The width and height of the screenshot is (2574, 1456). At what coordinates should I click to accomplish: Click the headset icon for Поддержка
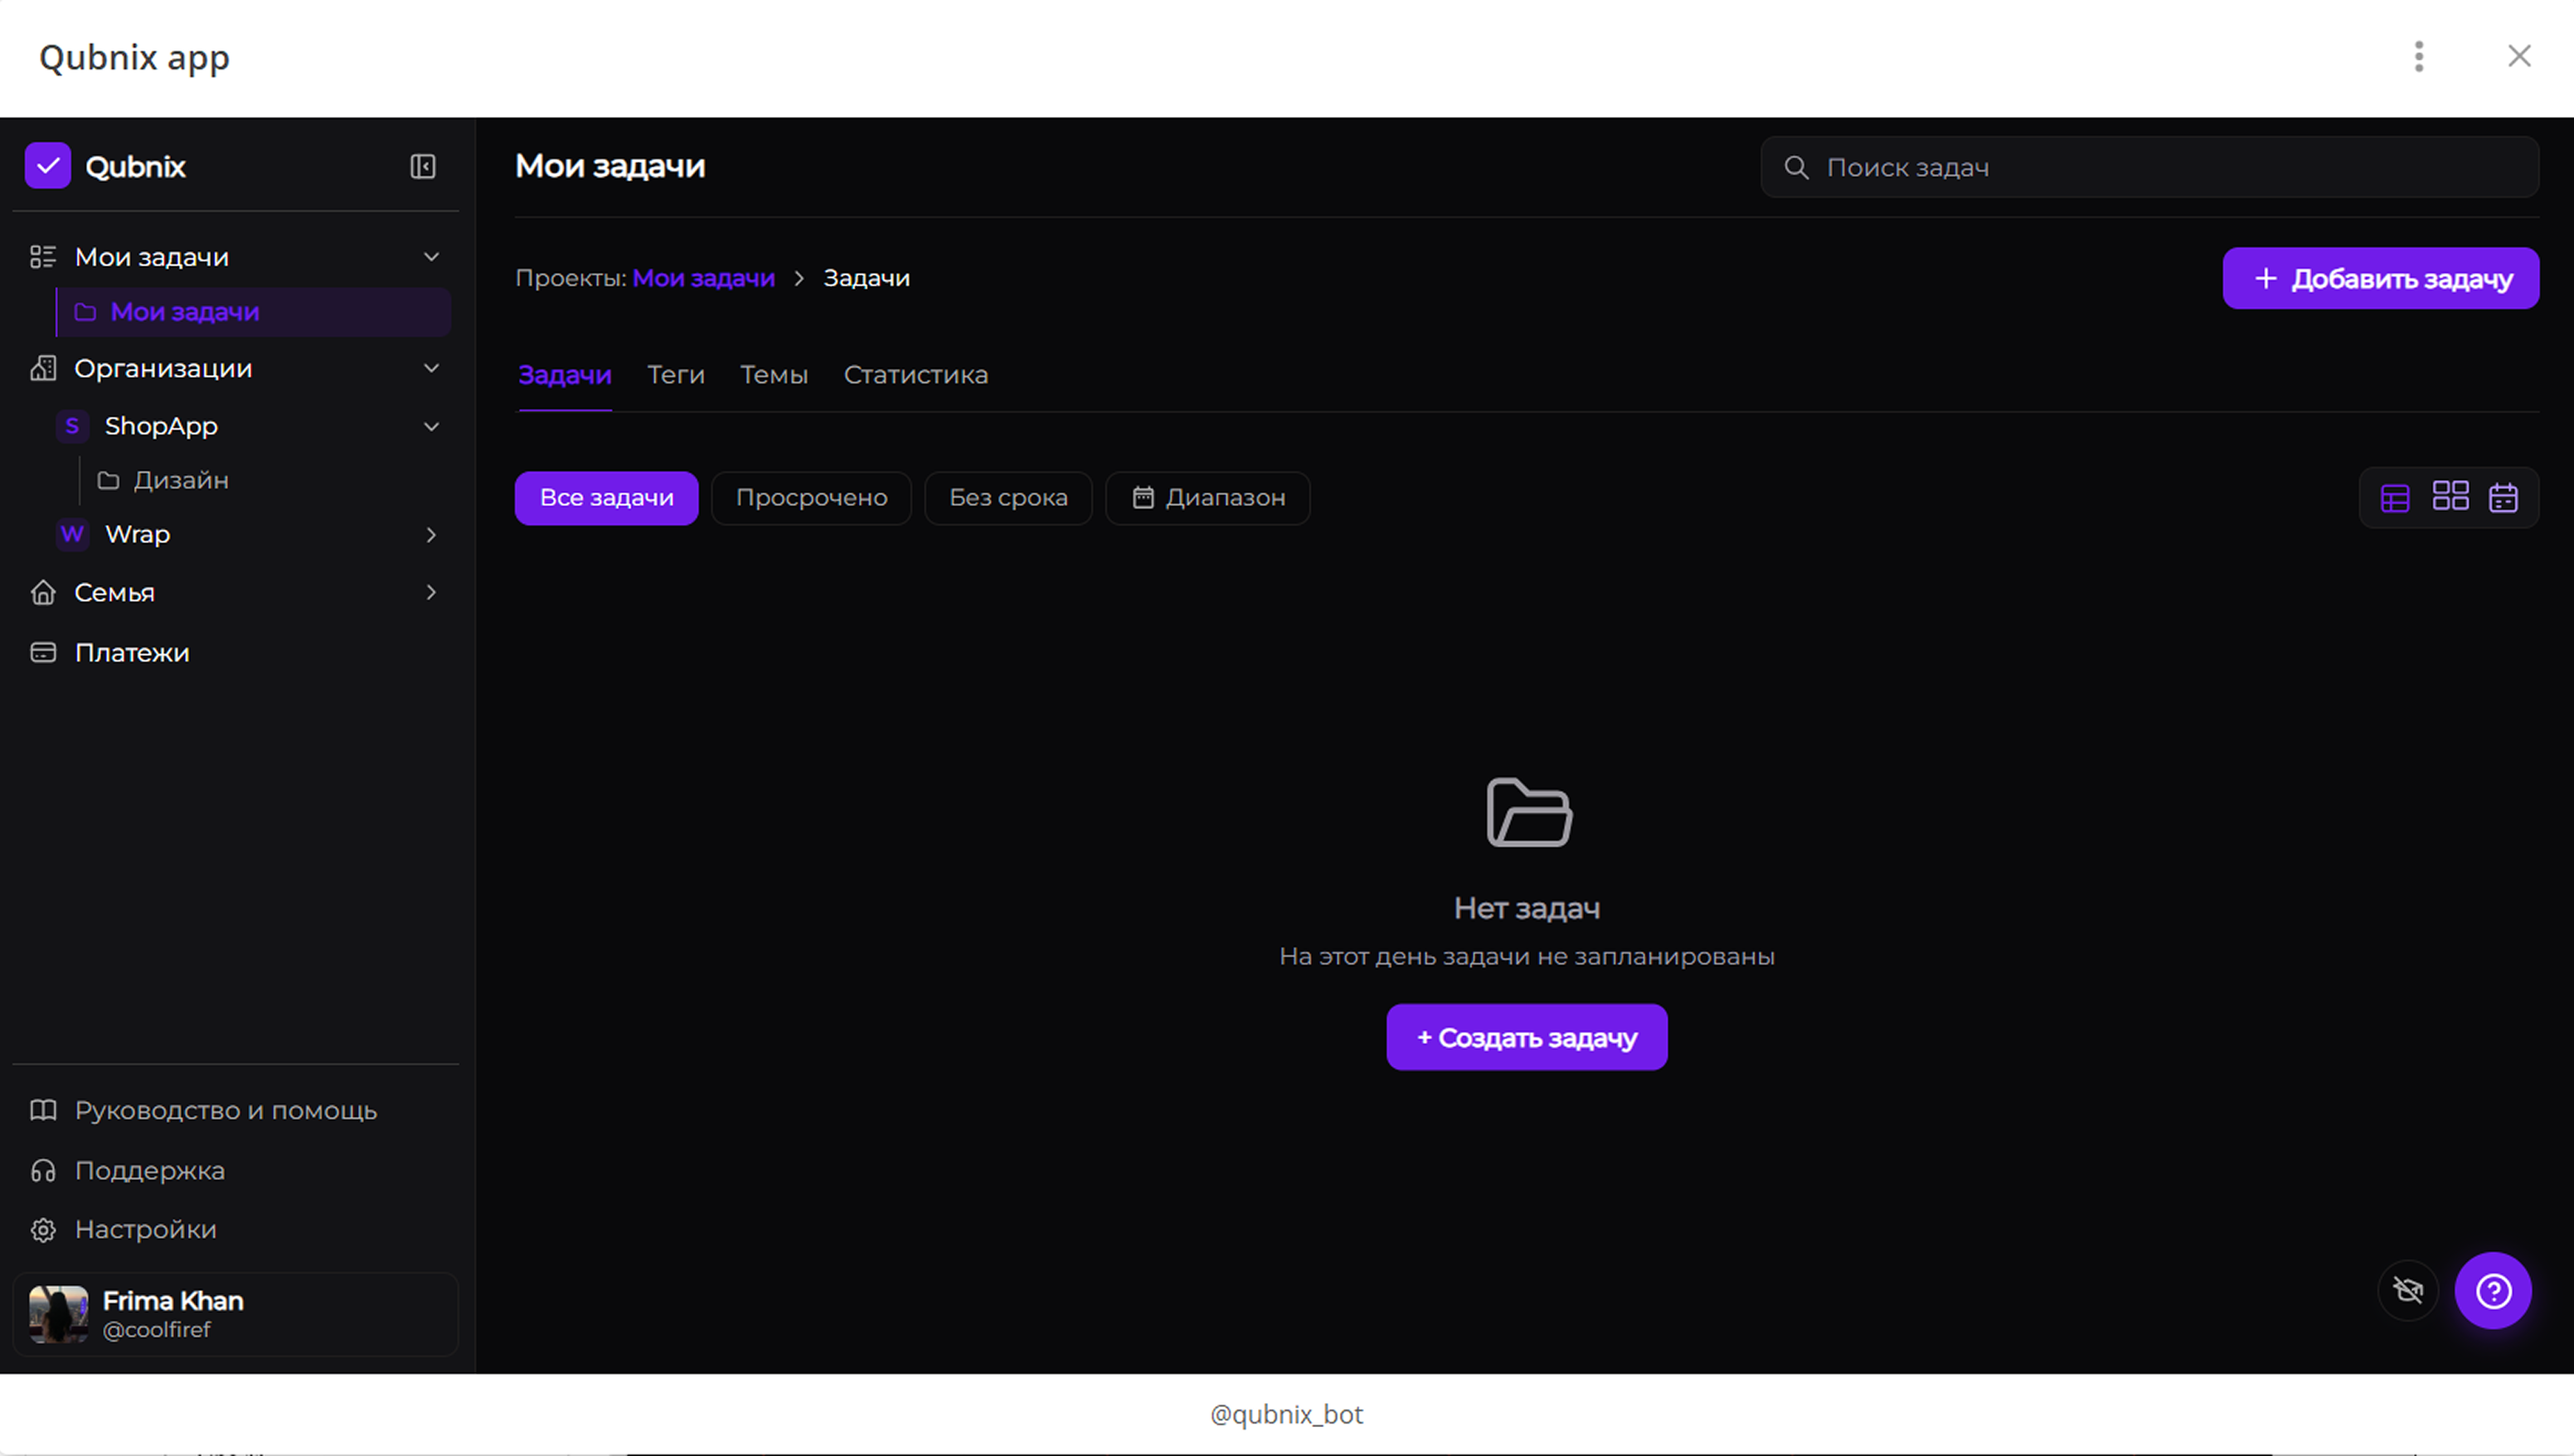pyautogui.click(x=43, y=1170)
